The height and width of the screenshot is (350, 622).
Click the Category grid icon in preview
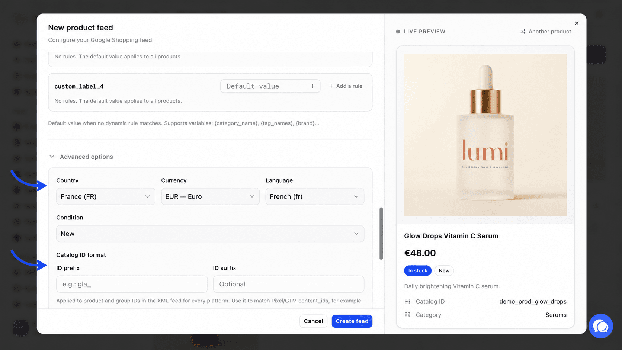(407, 315)
